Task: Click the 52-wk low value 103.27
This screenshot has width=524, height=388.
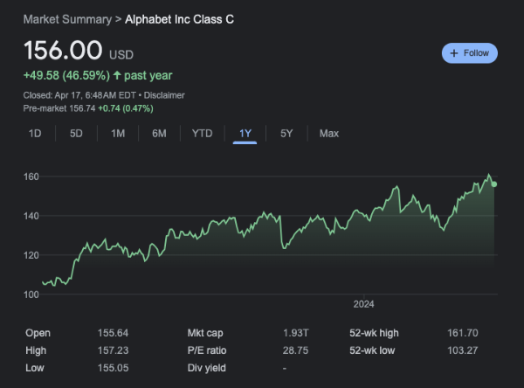Action: coord(463,350)
